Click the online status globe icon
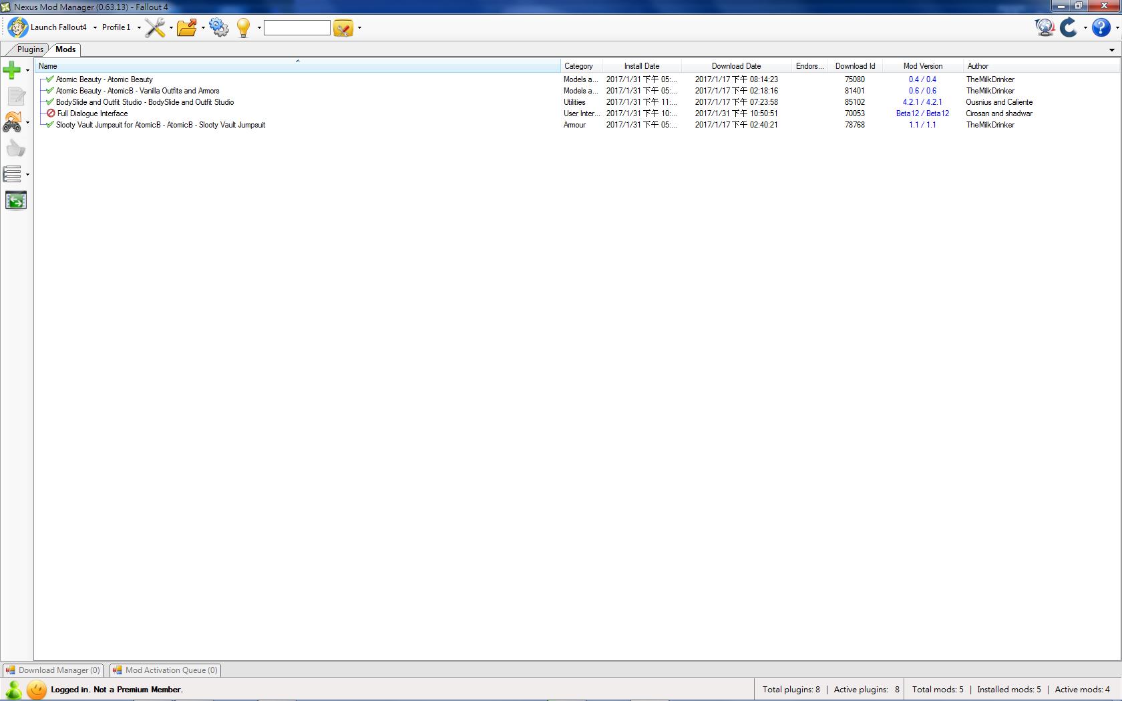 tap(1045, 27)
